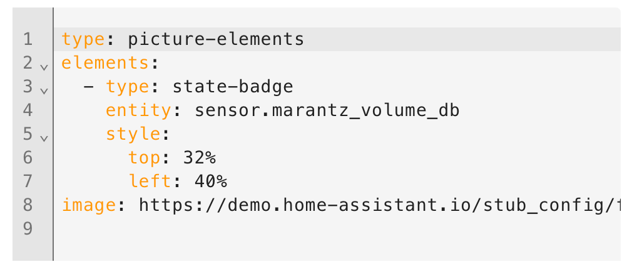Click line number 6 in the gutter
Viewport: 627px width, 272px height.
(28, 158)
